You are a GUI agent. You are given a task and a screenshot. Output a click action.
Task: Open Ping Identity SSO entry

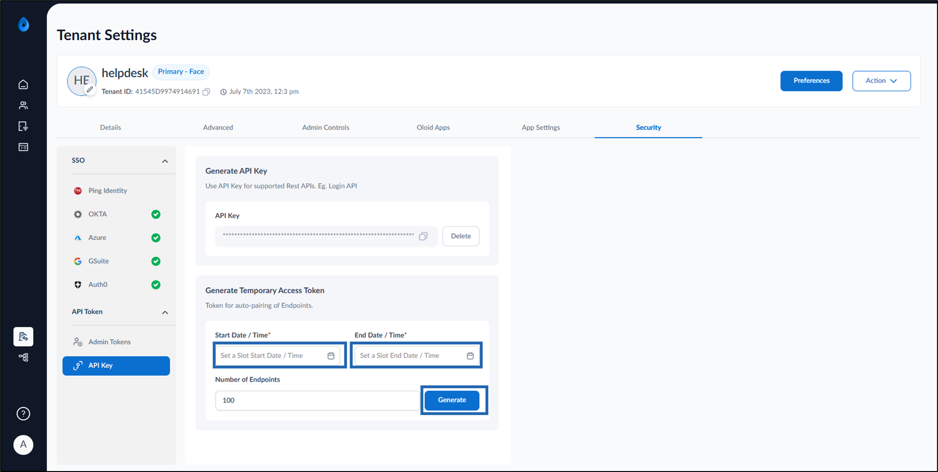tap(116, 191)
